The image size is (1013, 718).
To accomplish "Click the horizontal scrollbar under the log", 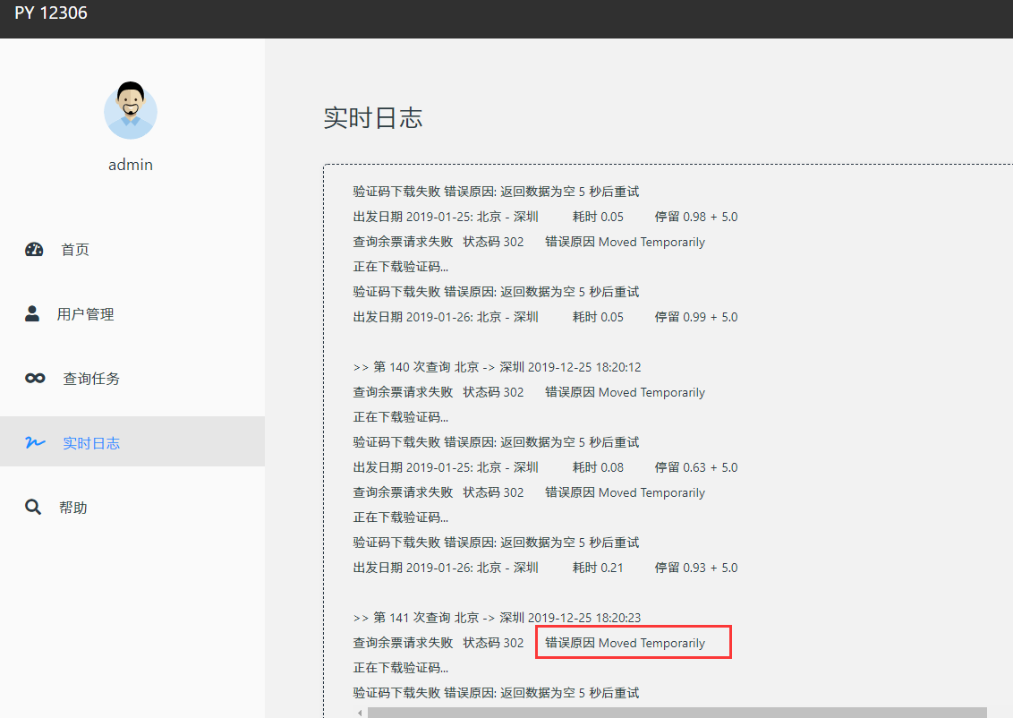I will [677, 713].
